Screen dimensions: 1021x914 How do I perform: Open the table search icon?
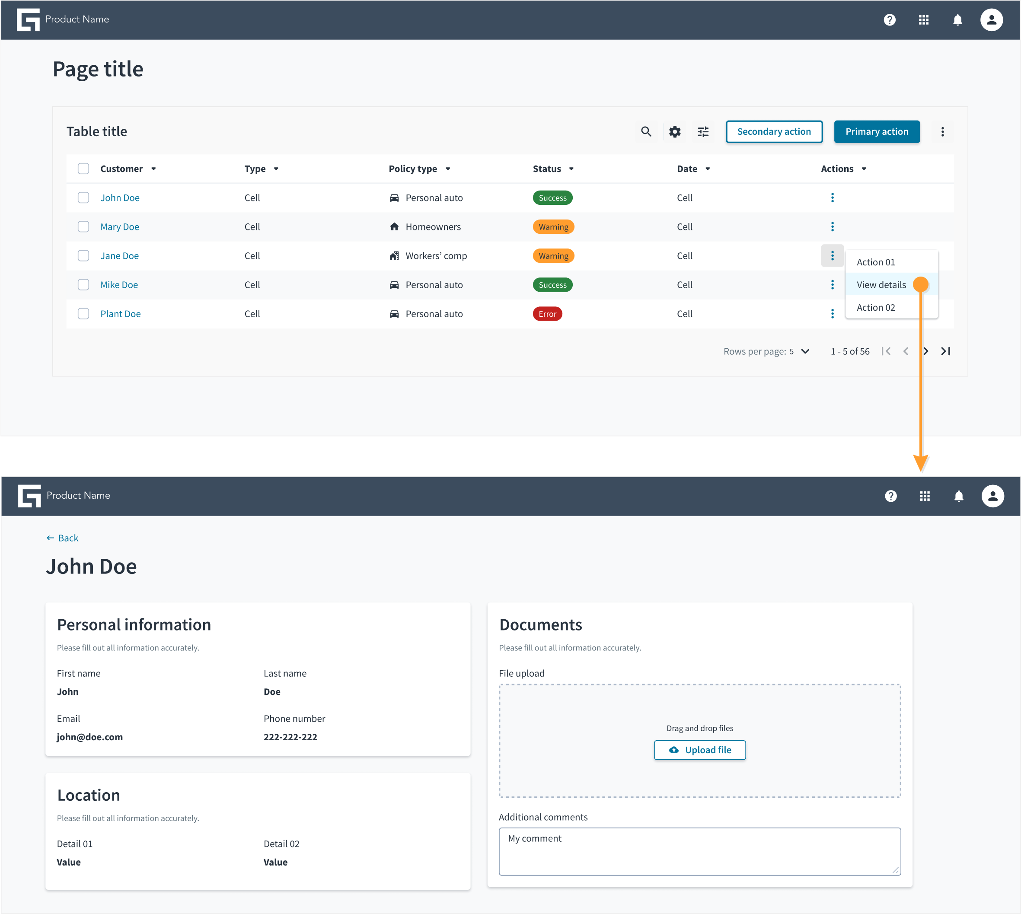click(x=646, y=131)
